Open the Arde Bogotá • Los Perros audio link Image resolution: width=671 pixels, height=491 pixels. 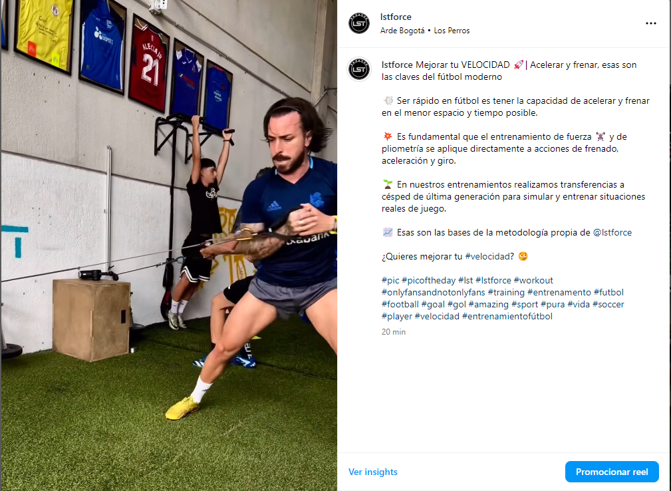pyautogui.click(x=424, y=31)
